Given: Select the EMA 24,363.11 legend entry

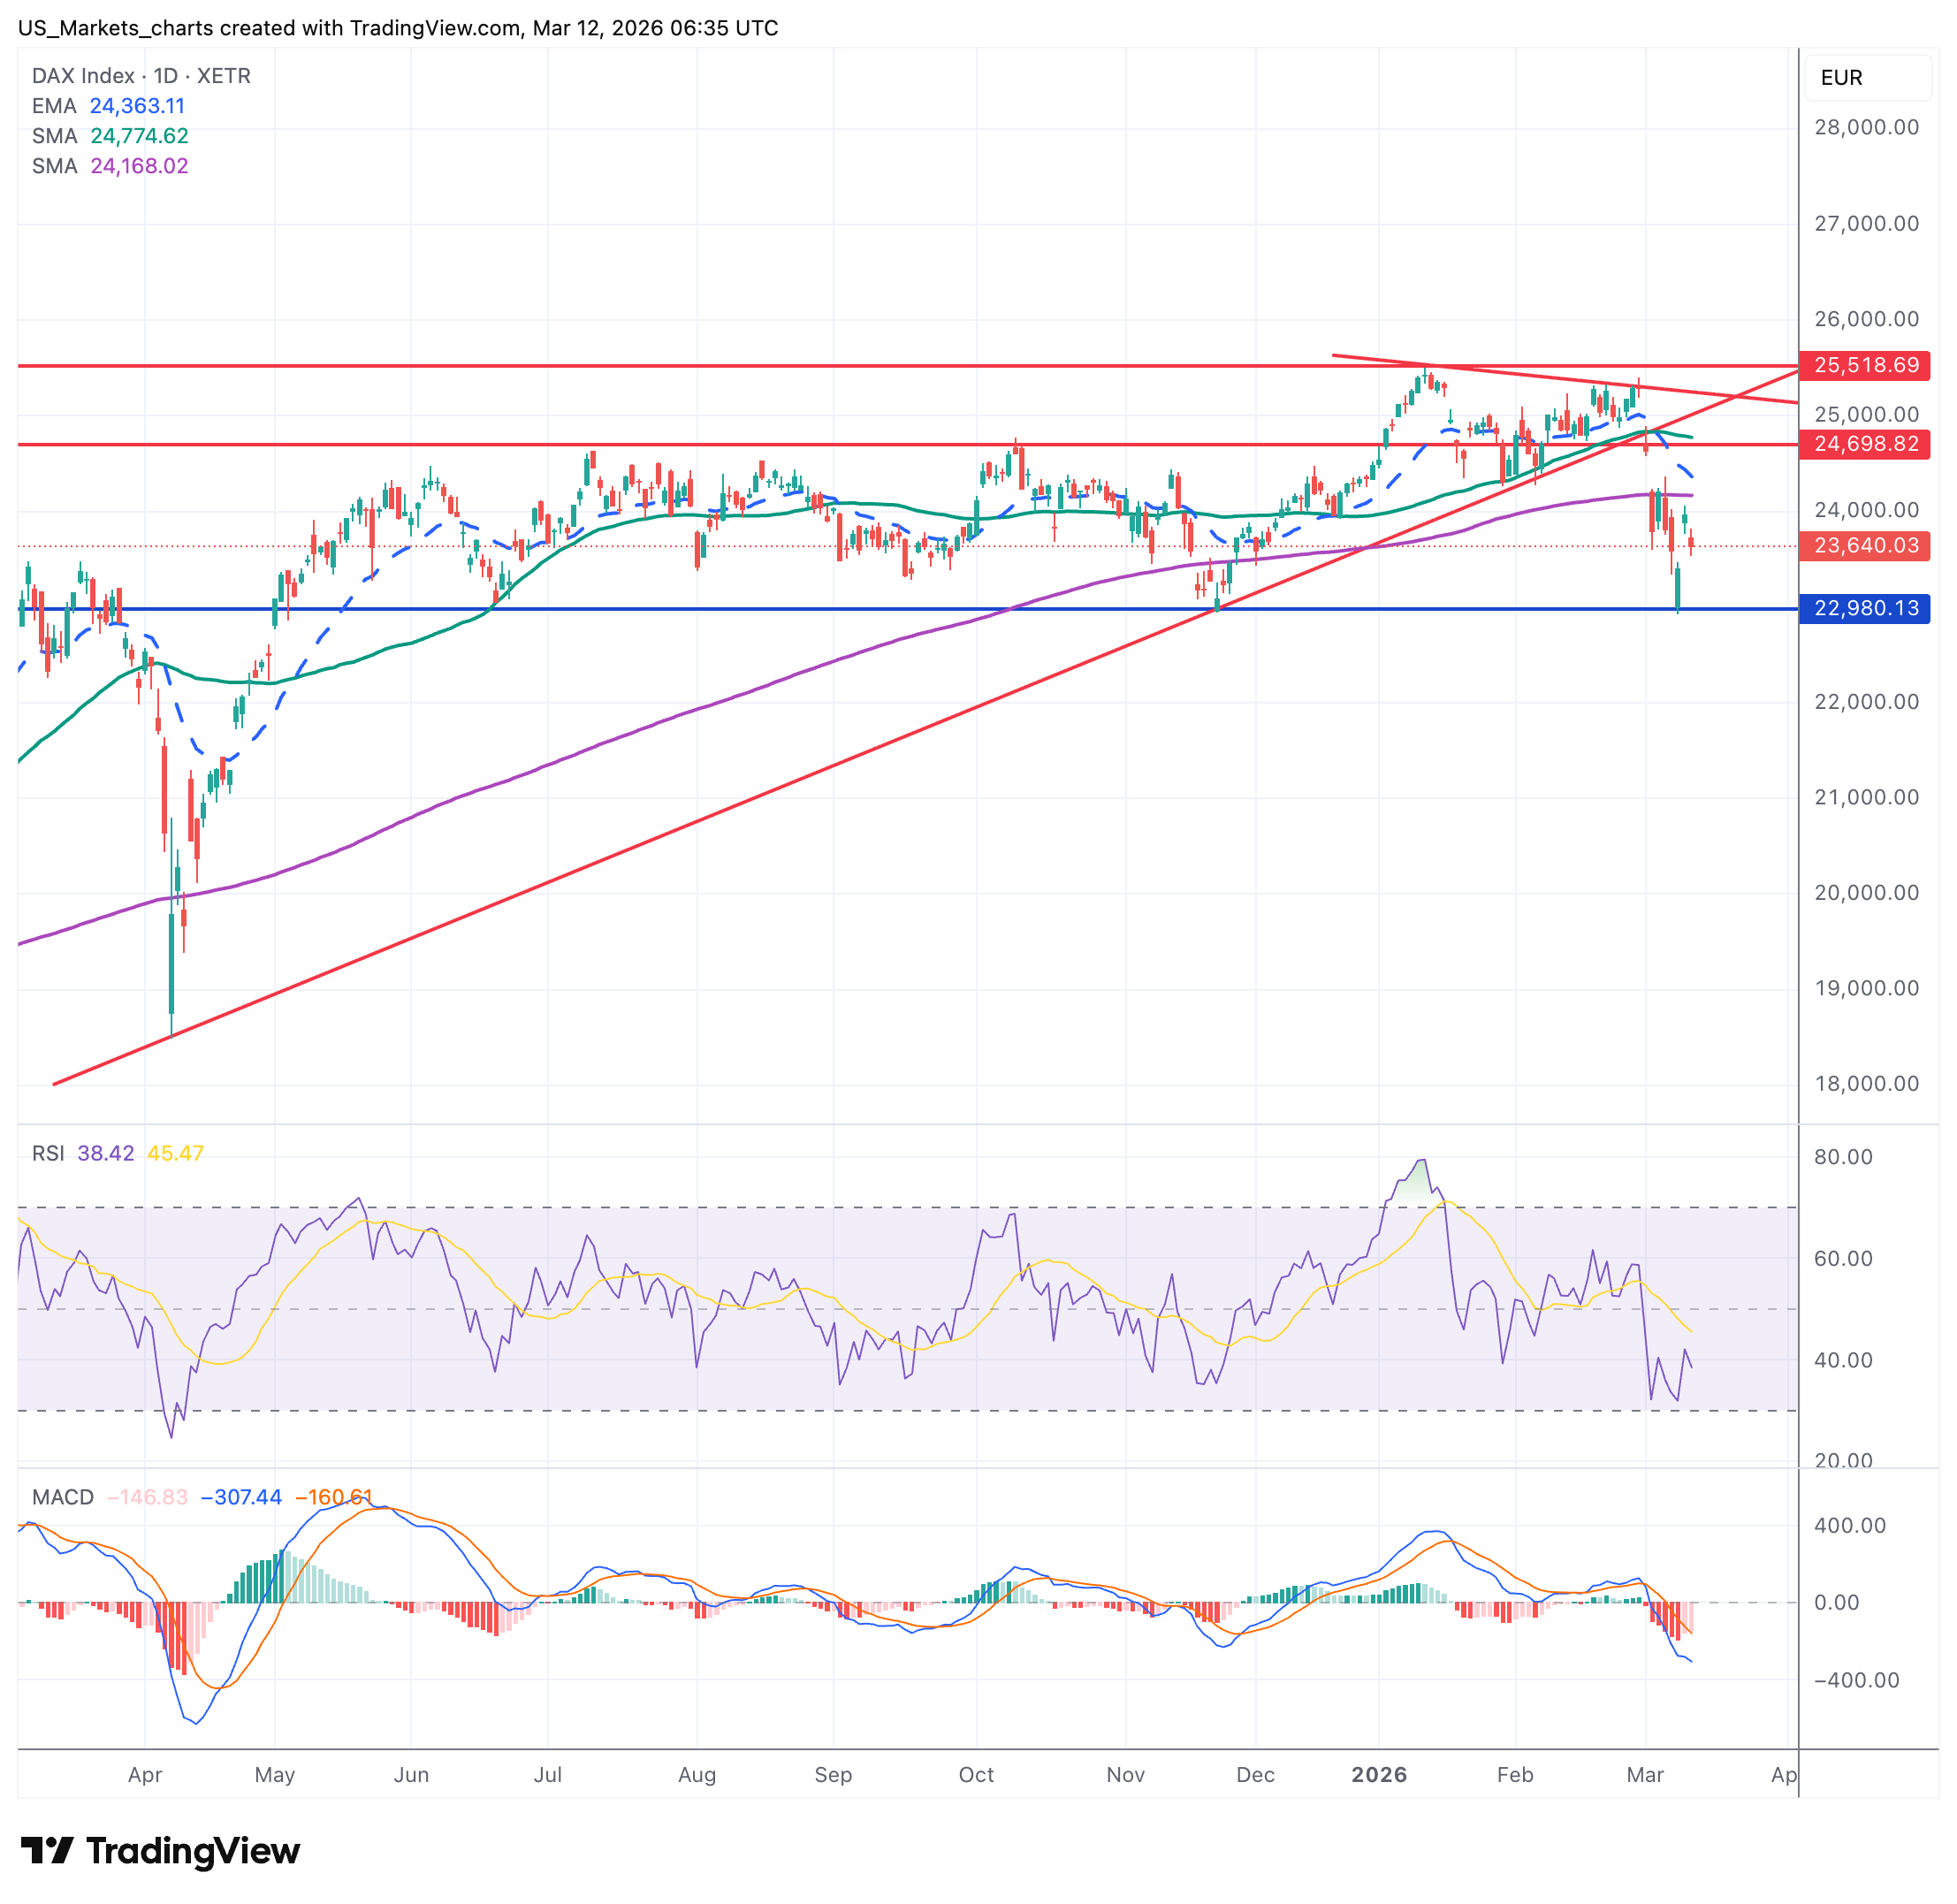Looking at the screenshot, I should click(x=108, y=106).
